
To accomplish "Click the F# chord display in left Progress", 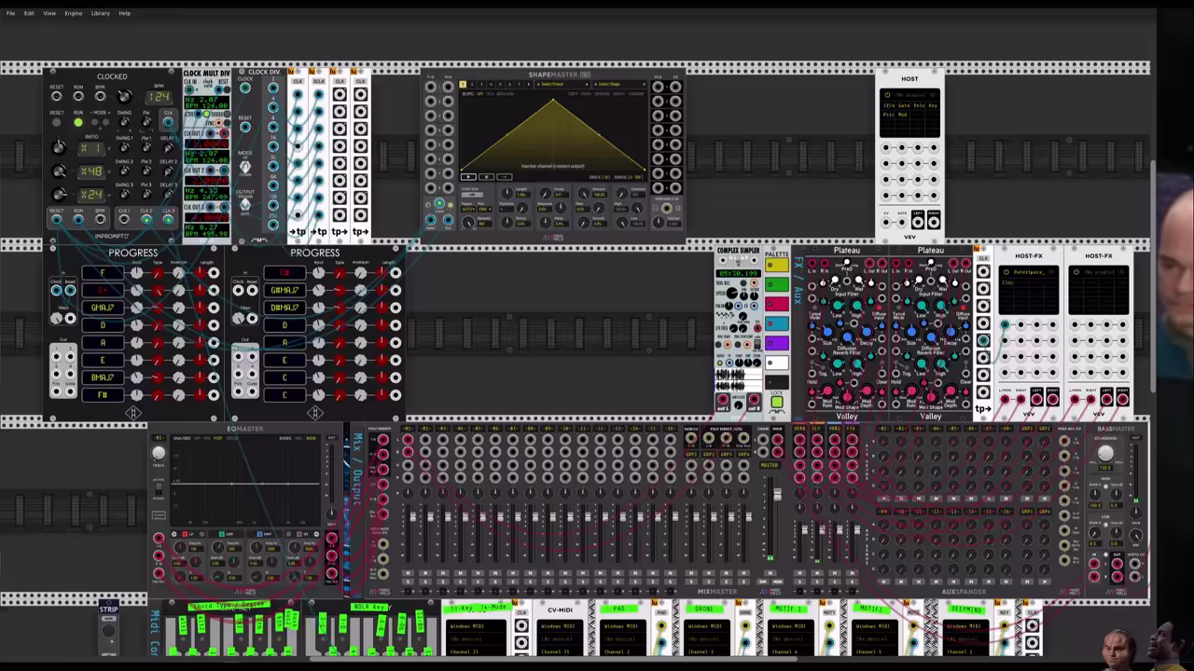I will tap(103, 395).
